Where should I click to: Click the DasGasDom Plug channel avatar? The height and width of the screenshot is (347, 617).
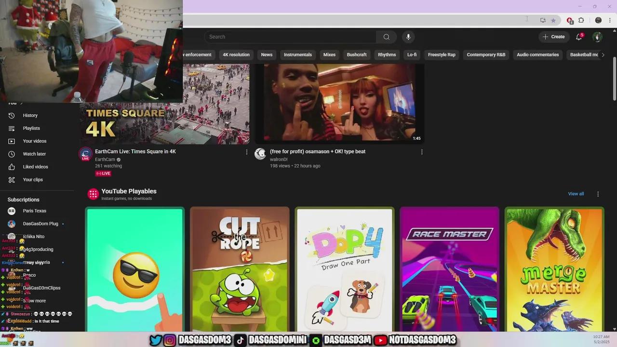click(12, 224)
